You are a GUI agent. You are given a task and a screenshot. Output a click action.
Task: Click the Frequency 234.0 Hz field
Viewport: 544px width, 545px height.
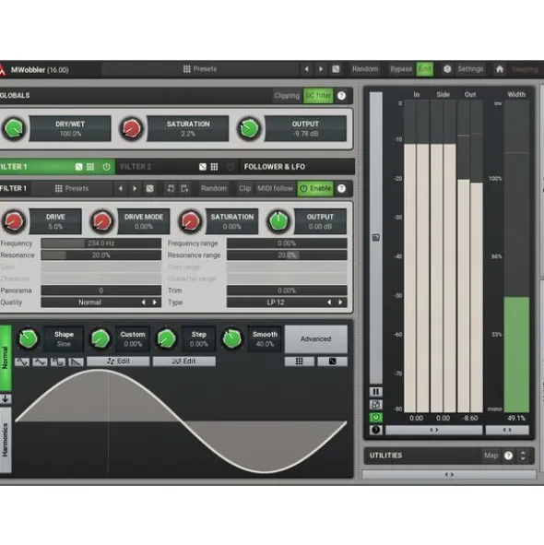[x=101, y=243]
